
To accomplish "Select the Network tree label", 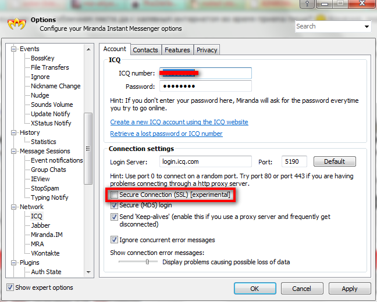I will pos(31,207).
